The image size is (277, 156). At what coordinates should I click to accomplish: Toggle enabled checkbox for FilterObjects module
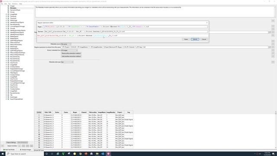point(8,73)
